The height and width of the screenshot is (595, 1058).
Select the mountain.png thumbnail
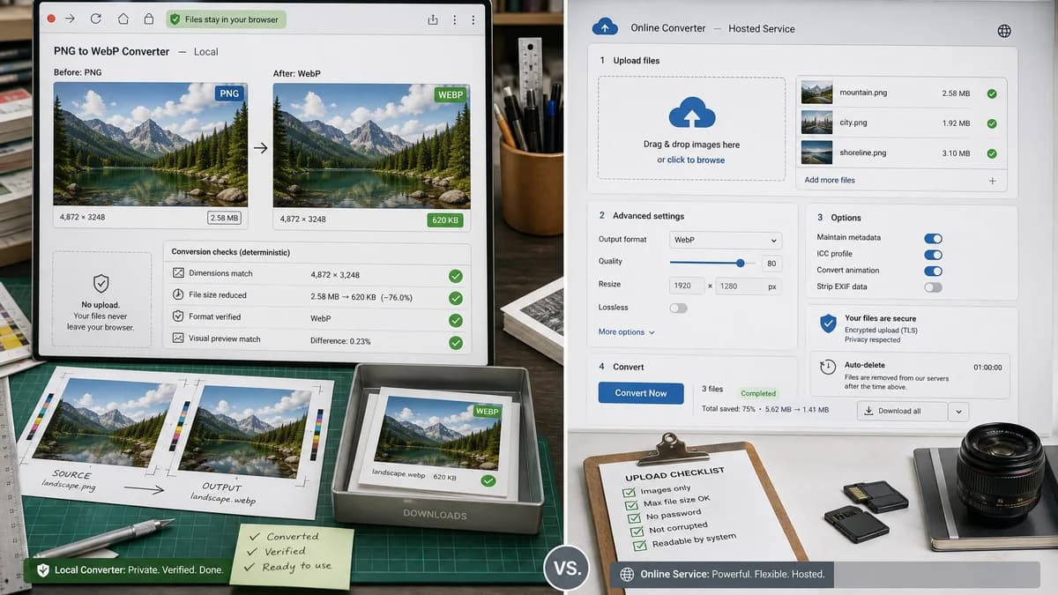coord(816,93)
